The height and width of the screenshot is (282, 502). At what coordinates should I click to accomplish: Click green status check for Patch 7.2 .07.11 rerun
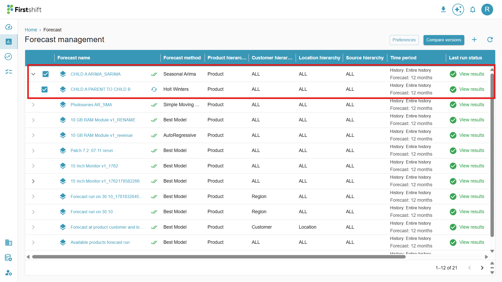coord(453,151)
